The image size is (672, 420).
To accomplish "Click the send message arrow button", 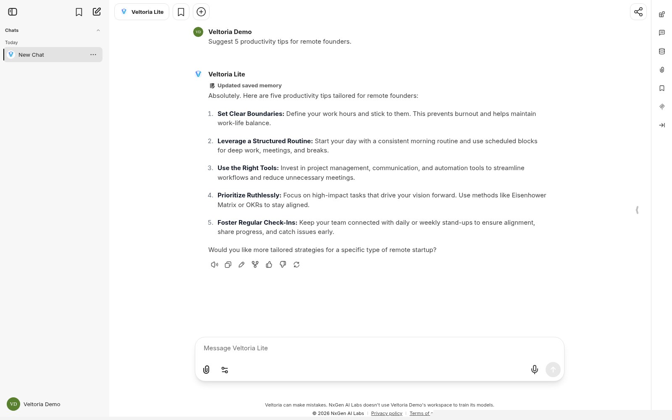I will tap(553, 370).
